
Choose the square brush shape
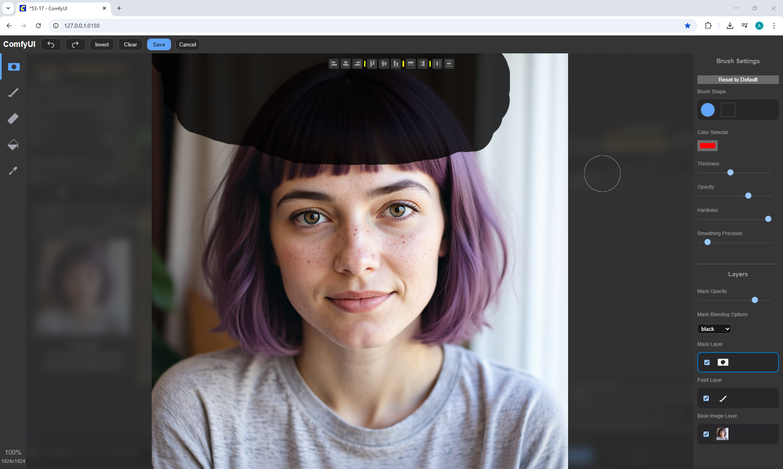point(728,110)
